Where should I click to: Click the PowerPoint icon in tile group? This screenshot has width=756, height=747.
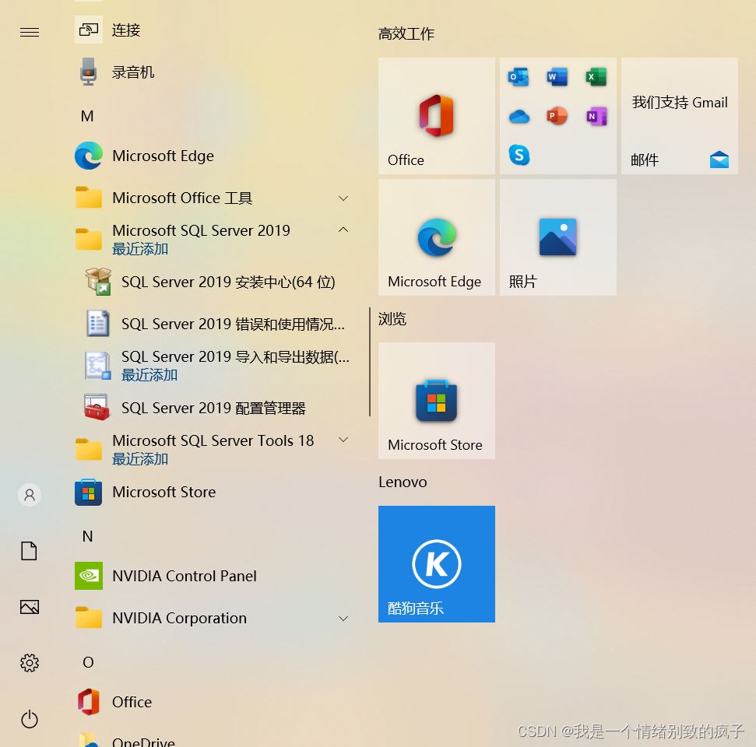coord(557,116)
